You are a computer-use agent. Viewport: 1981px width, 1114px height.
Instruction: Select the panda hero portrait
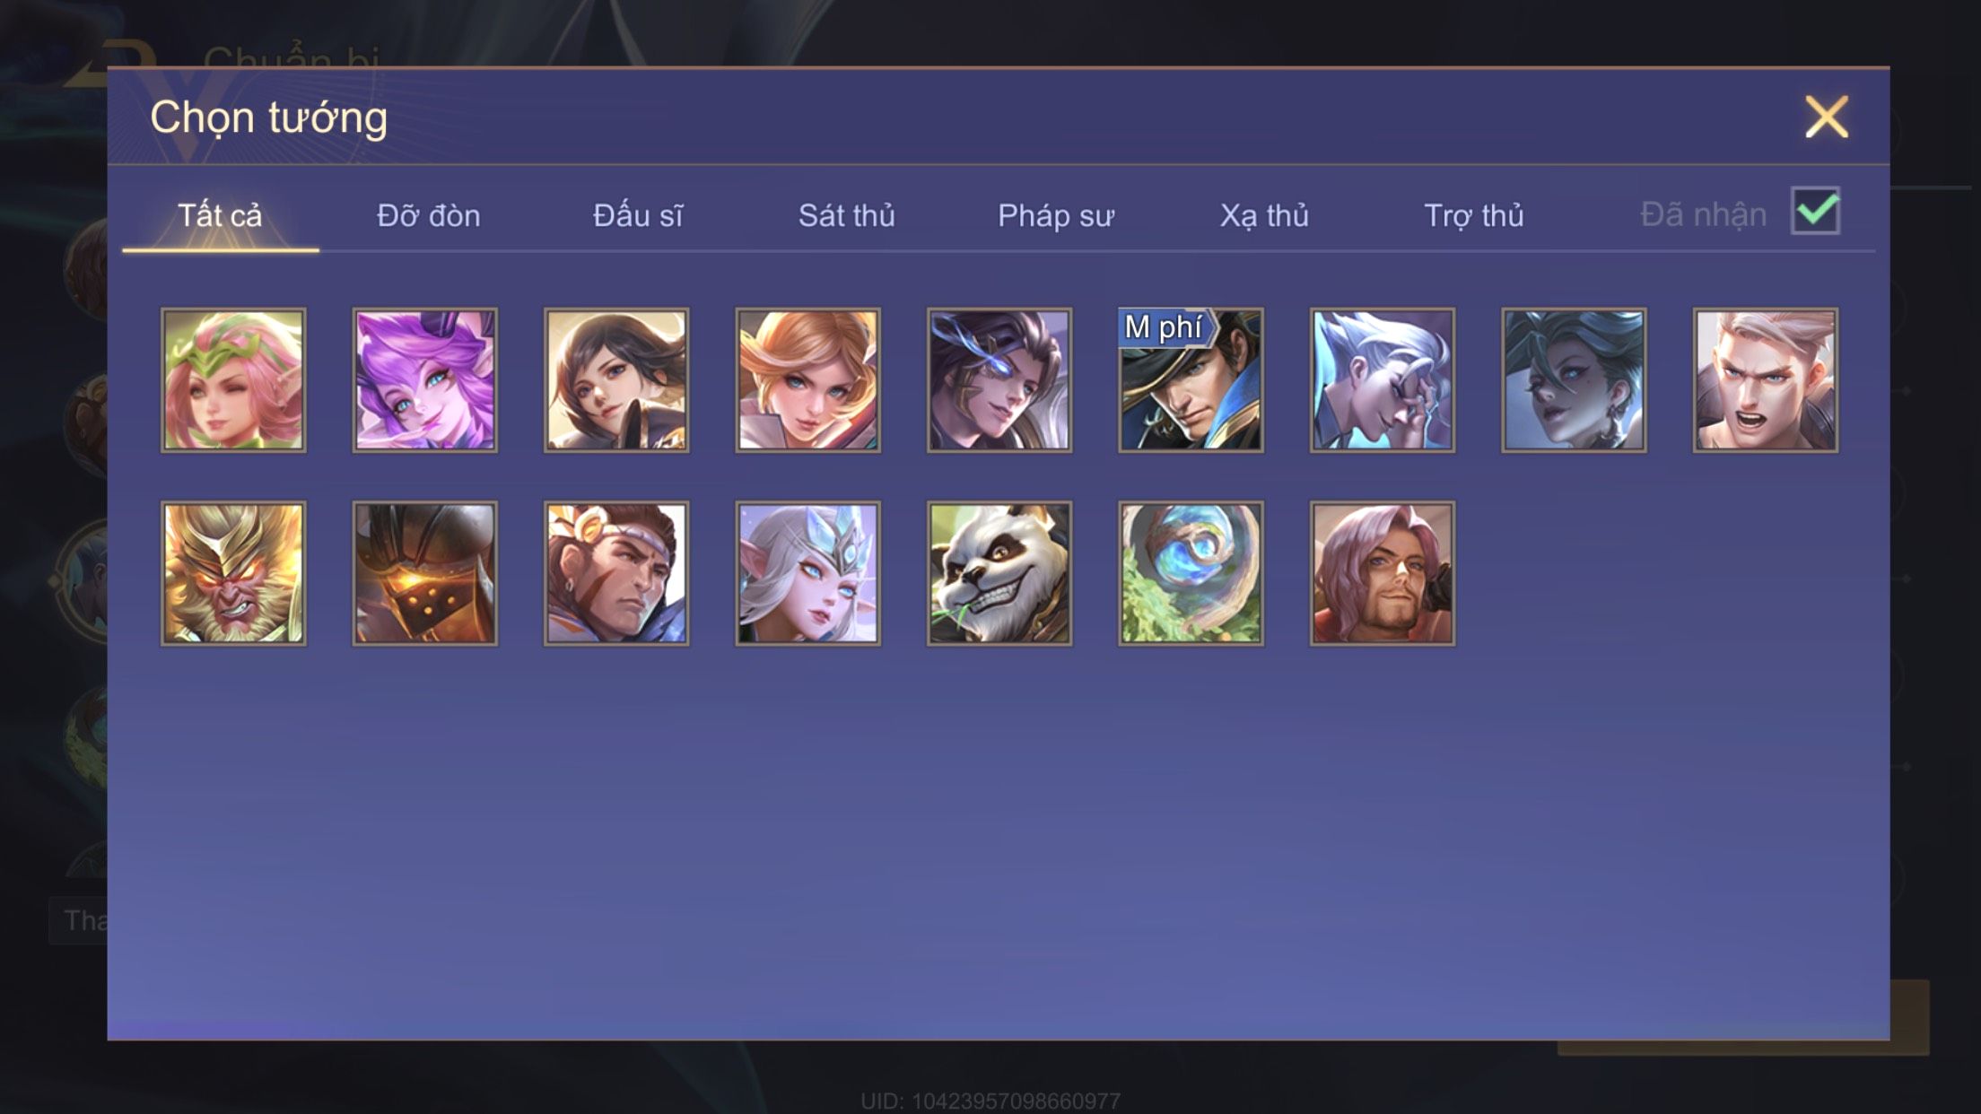999,573
